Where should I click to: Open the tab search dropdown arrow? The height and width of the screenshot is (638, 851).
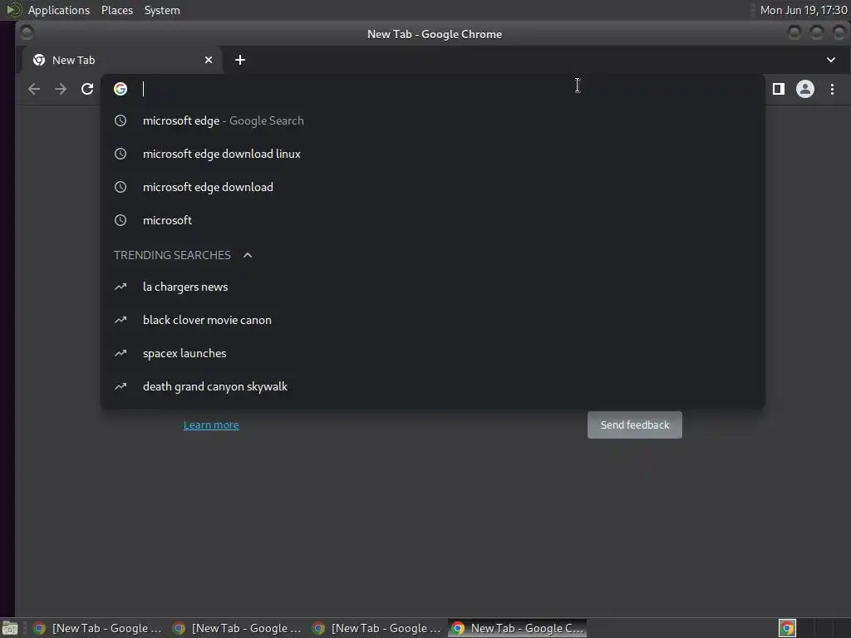click(x=831, y=60)
